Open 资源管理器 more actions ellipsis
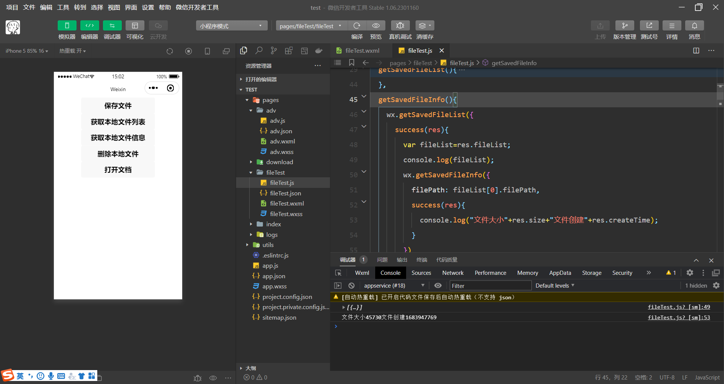 318,66
